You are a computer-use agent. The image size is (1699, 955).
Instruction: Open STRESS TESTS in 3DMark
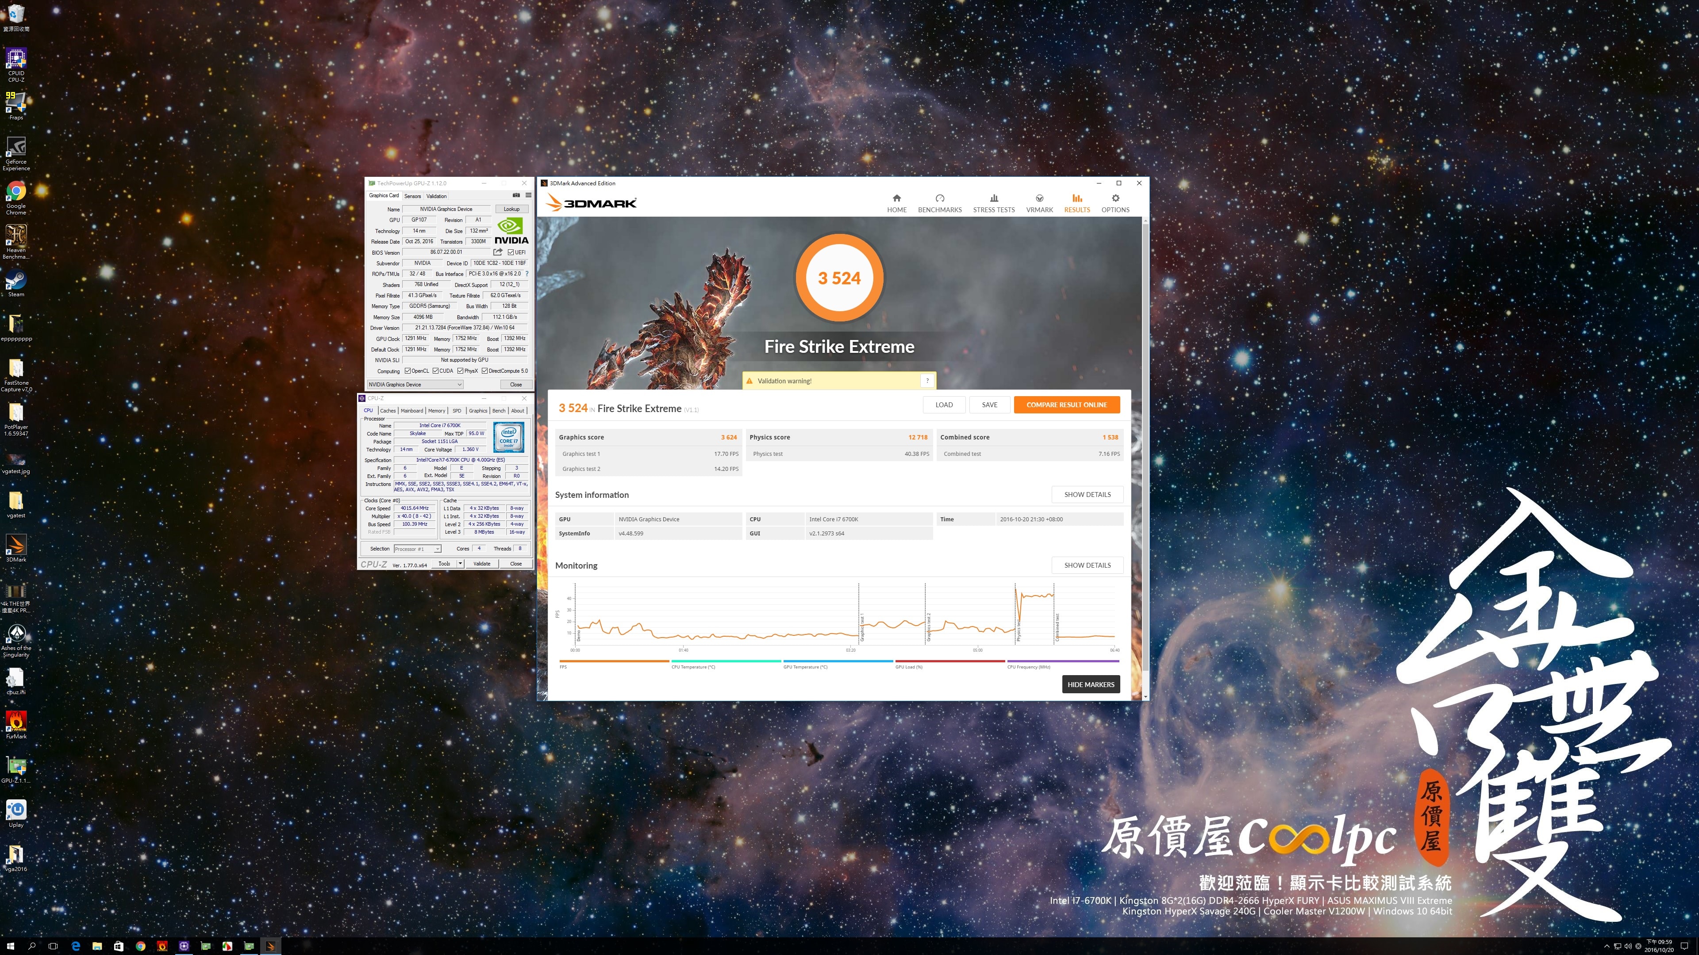[993, 203]
